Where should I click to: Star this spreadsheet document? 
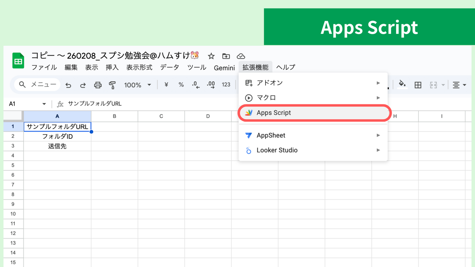211,56
